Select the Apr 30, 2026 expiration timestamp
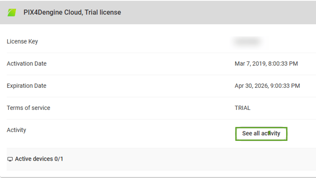This screenshot has height=178, width=316. point(267,86)
